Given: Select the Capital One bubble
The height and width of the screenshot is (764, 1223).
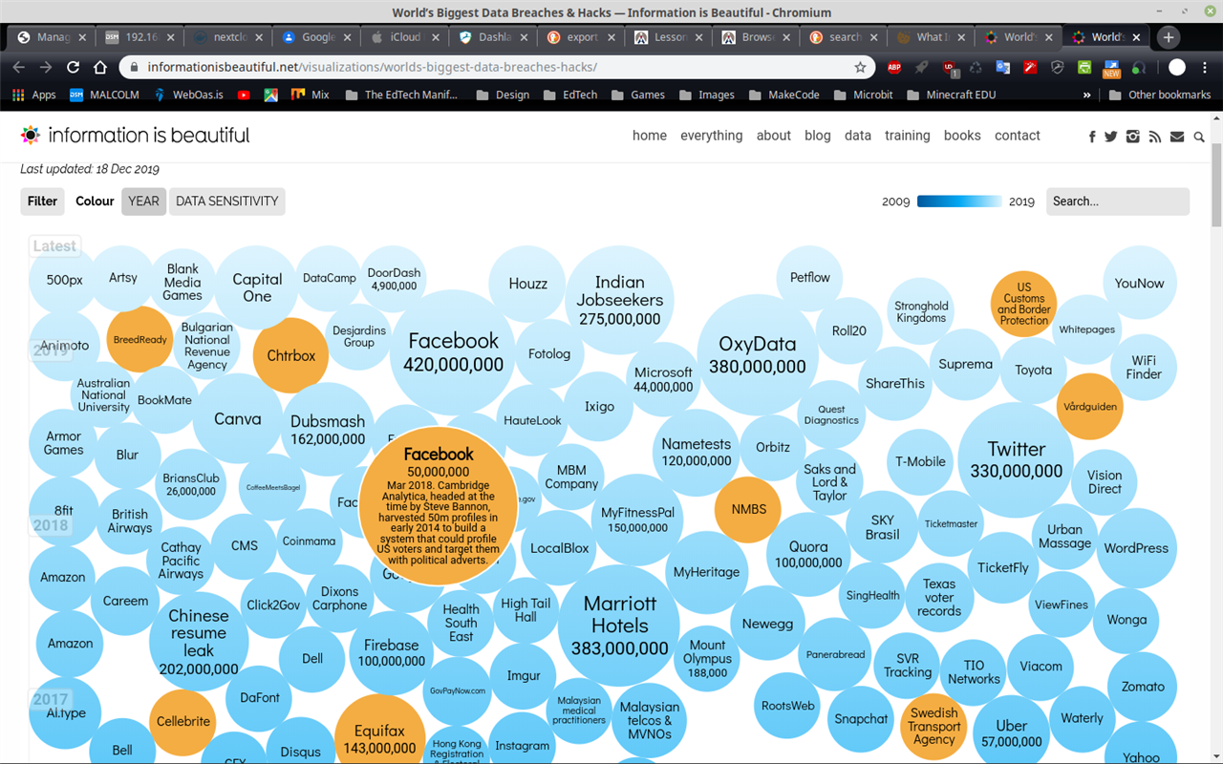Looking at the screenshot, I should [x=257, y=286].
